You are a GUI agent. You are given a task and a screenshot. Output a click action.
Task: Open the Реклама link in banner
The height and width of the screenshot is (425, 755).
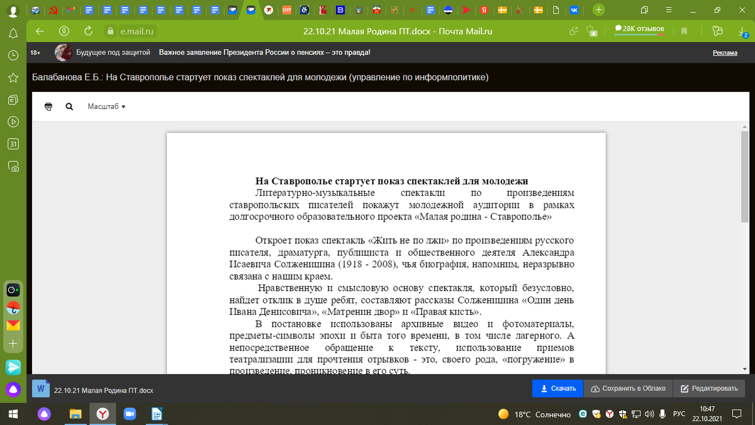pos(725,53)
